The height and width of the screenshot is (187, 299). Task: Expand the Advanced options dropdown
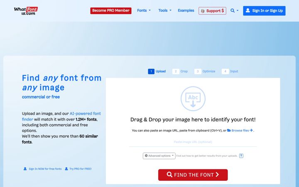[159, 156]
